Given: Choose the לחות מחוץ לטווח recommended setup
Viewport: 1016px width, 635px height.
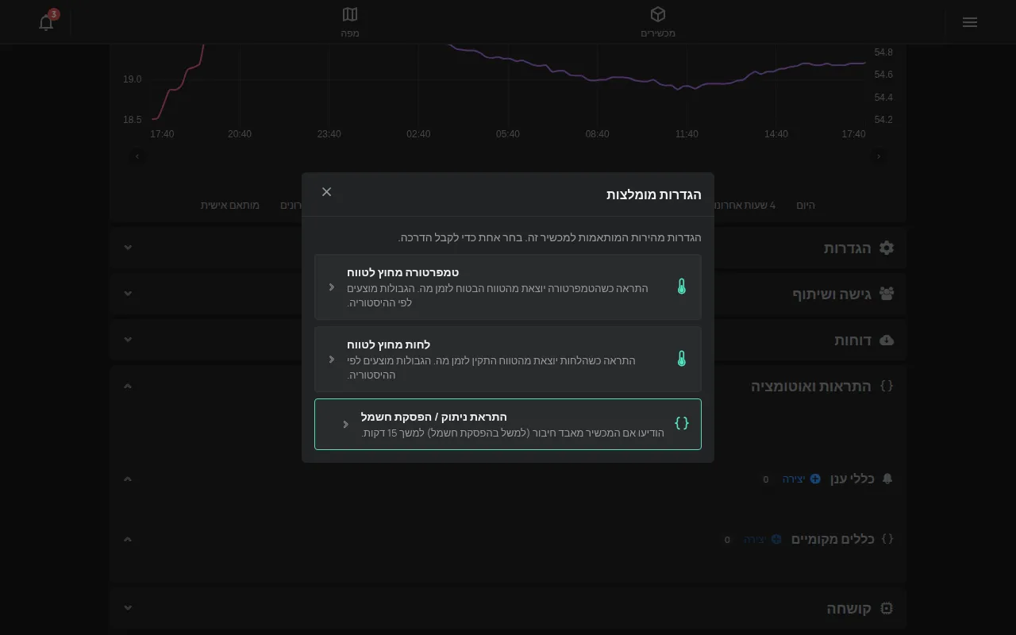Looking at the screenshot, I should [x=508, y=359].
